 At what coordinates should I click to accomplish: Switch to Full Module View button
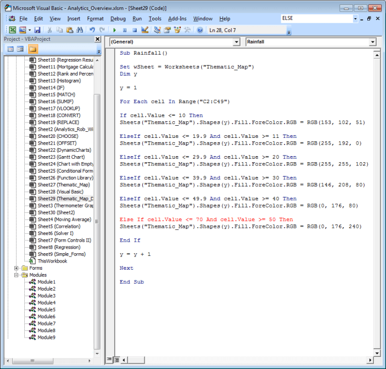click(116, 359)
